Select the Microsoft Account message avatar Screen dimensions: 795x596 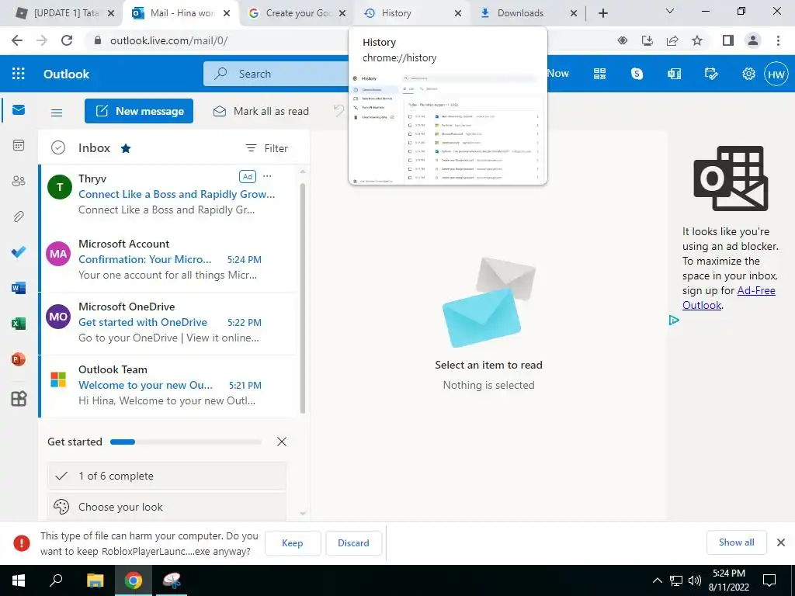pos(58,254)
